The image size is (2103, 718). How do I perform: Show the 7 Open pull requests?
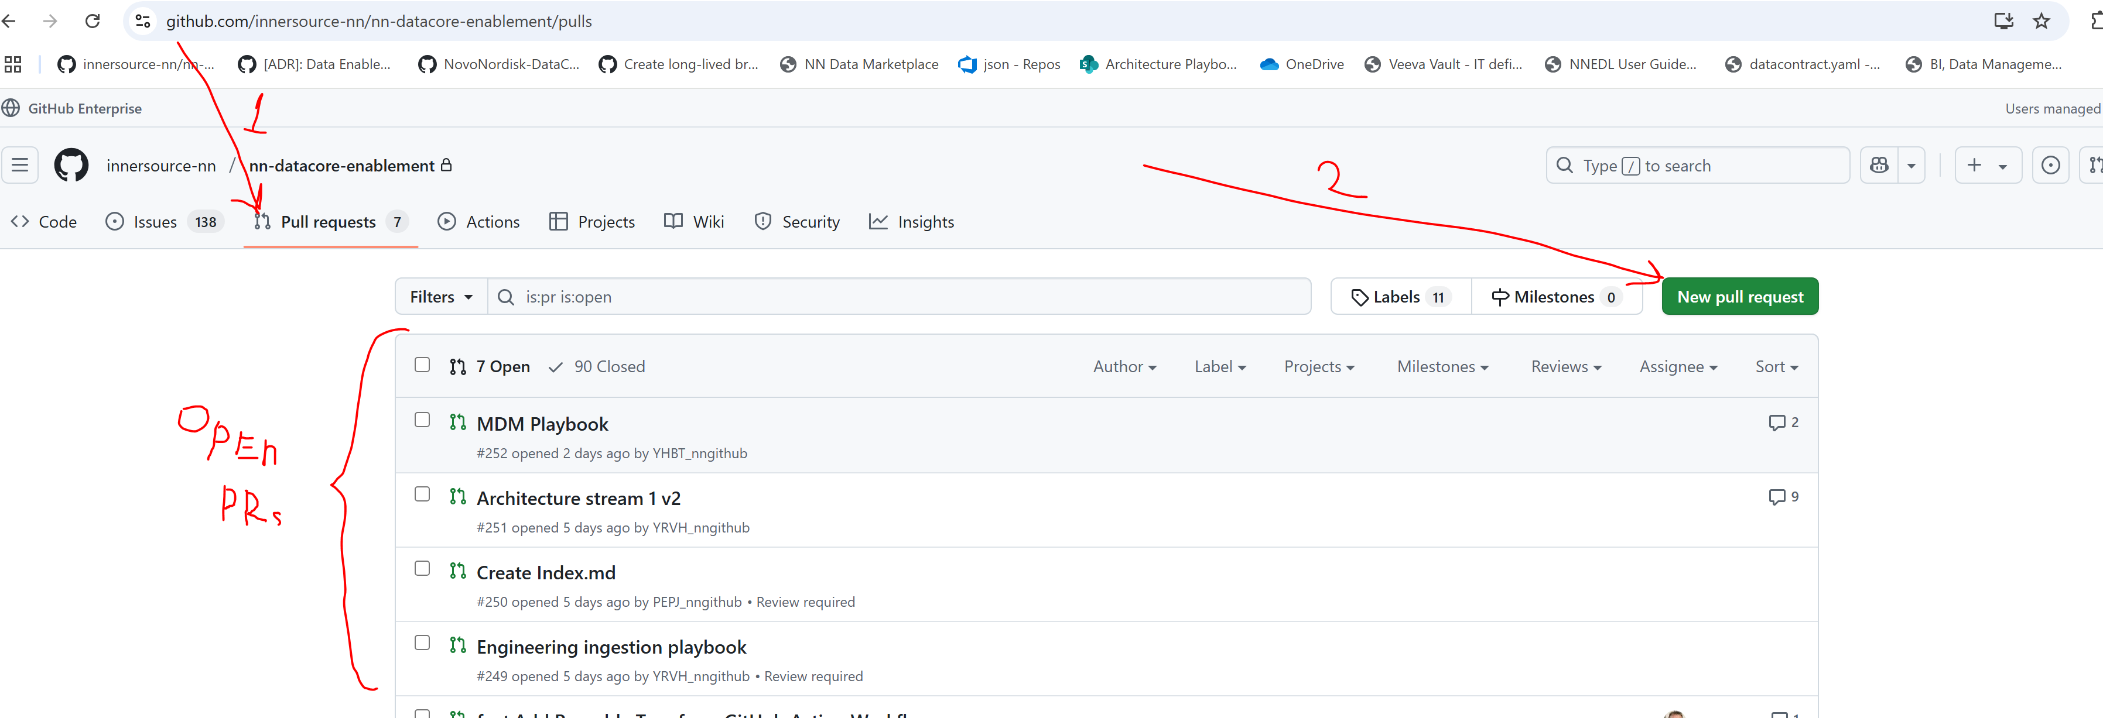[490, 367]
